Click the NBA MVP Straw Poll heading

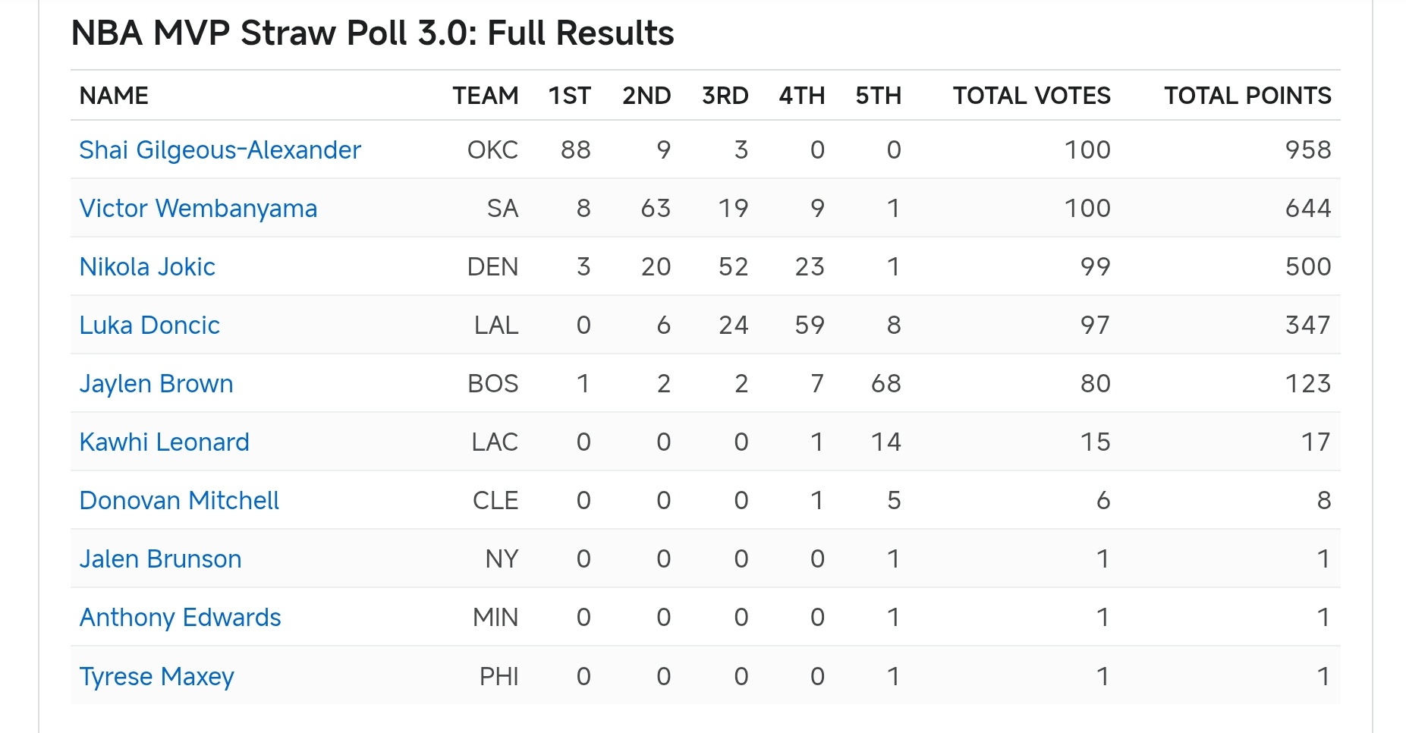[x=373, y=33]
